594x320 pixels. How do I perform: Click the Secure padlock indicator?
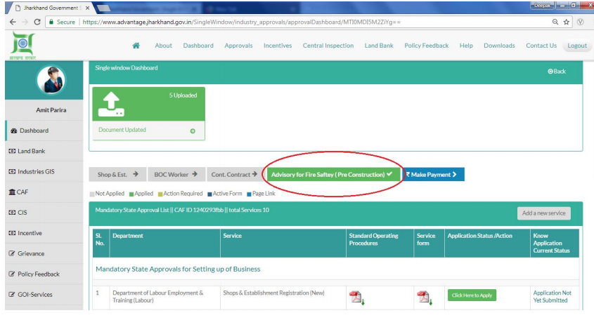click(x=62, y=22)
